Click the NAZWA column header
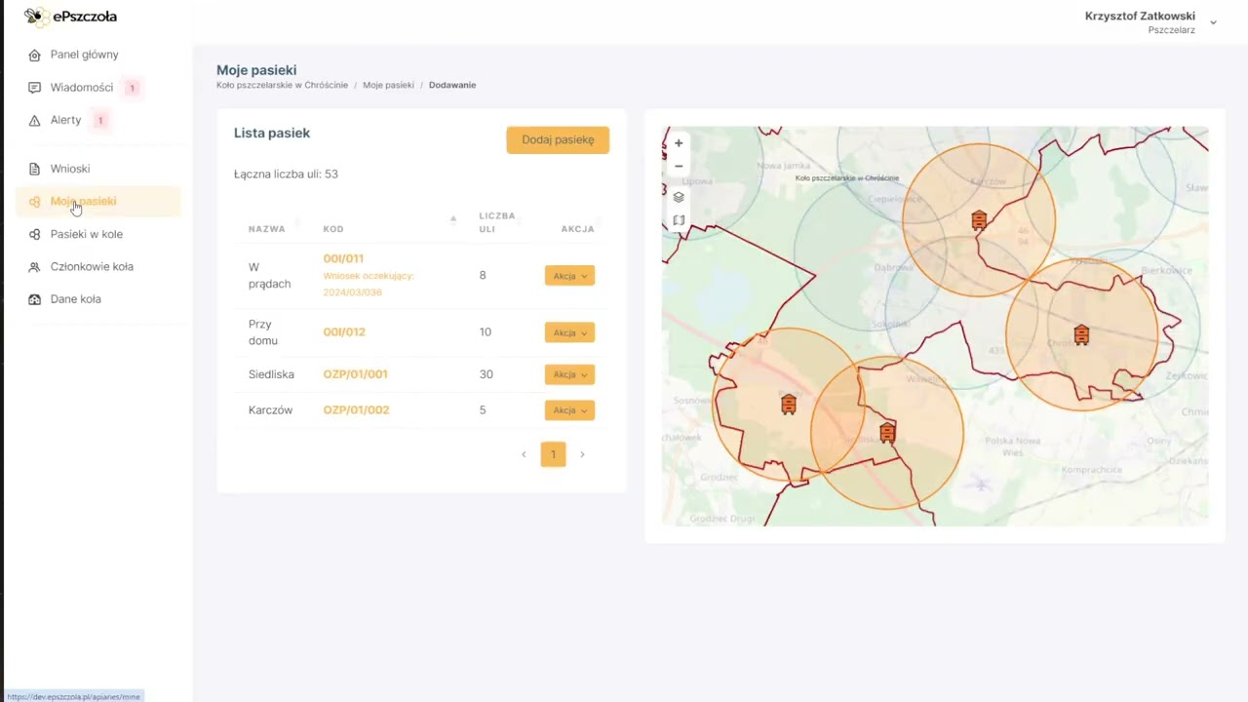Screen dimensions: 1248x702 click(x=267, y=229)
